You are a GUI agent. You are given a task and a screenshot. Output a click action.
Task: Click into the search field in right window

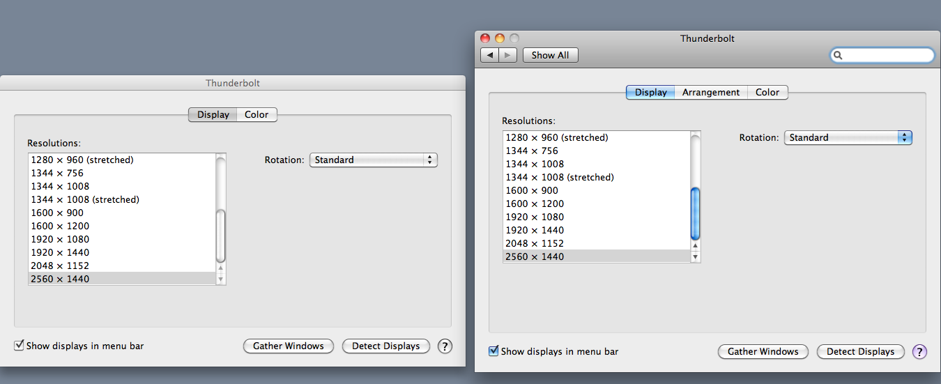click(882, 55)
